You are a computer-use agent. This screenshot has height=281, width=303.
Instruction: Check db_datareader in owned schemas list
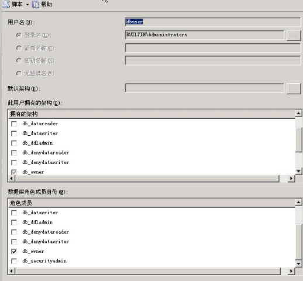14,124
